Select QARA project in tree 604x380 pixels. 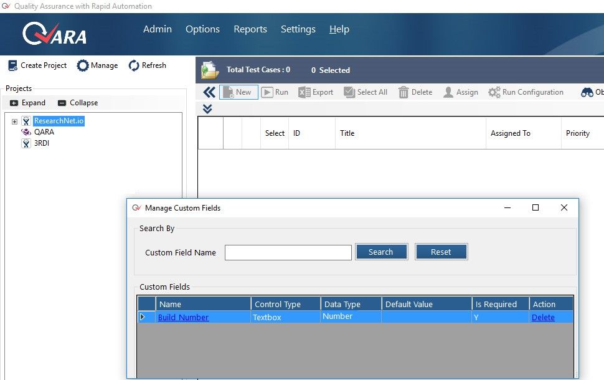pos(44,132)
